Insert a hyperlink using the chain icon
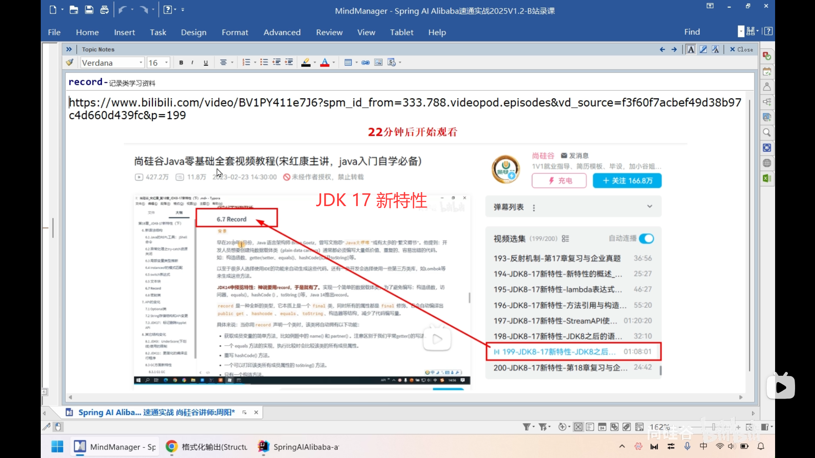The width and height of the screenshot is (815, 458). 365,62
